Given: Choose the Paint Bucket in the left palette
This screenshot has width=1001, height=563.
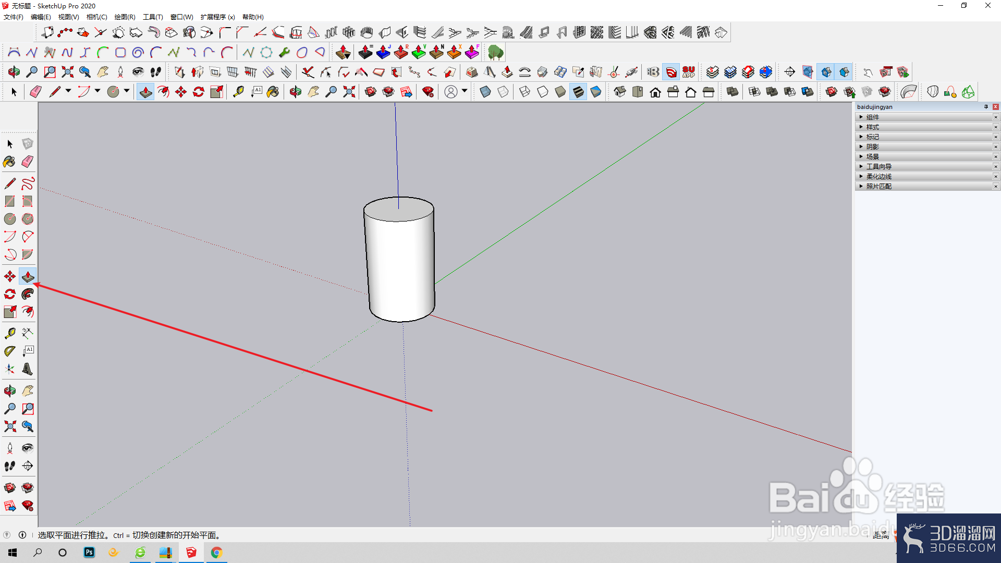Looking at the screenshot, I should coord(10,162).
